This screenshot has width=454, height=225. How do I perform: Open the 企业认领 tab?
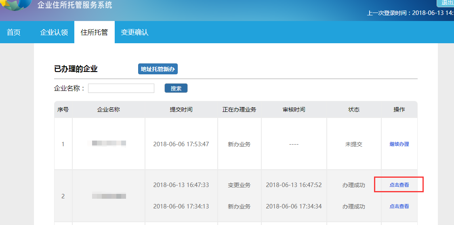(54, 32)
